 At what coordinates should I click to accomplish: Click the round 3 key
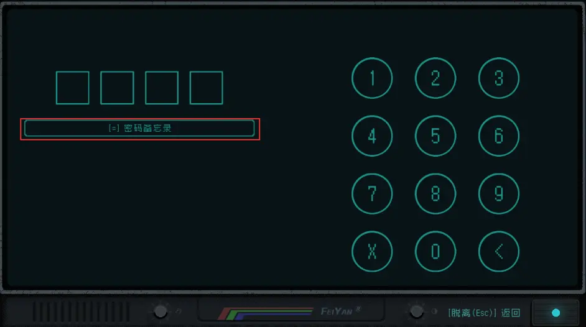[x=498, y=78]
